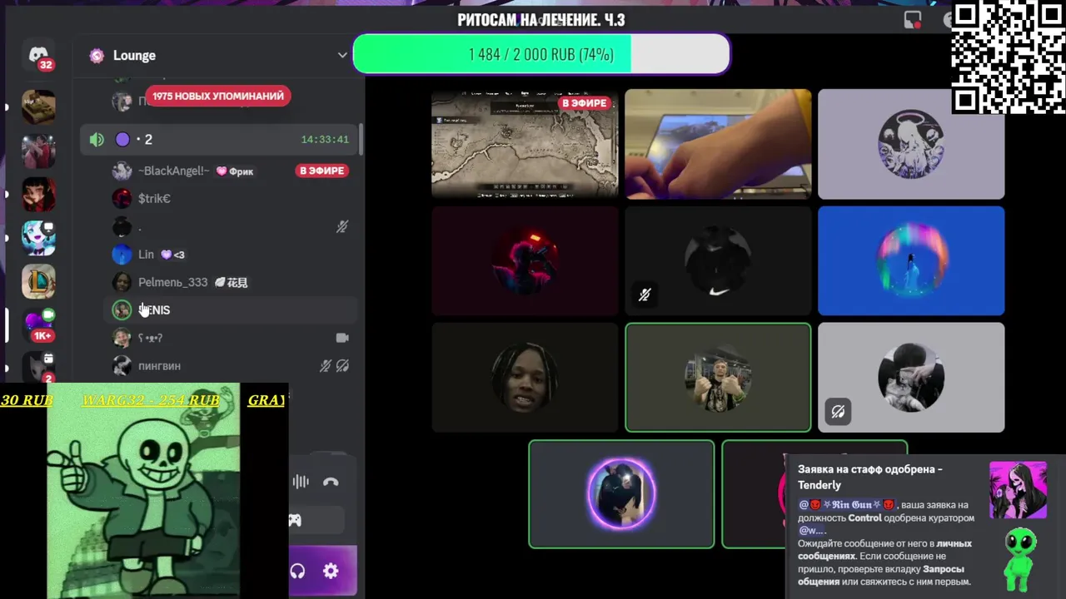Click the РИТОСАМ НА ЛЕЧЕНИЕ. Ч.3 title
The width and height of the screenshot is (1066, 599).
(x=541, y=20)
